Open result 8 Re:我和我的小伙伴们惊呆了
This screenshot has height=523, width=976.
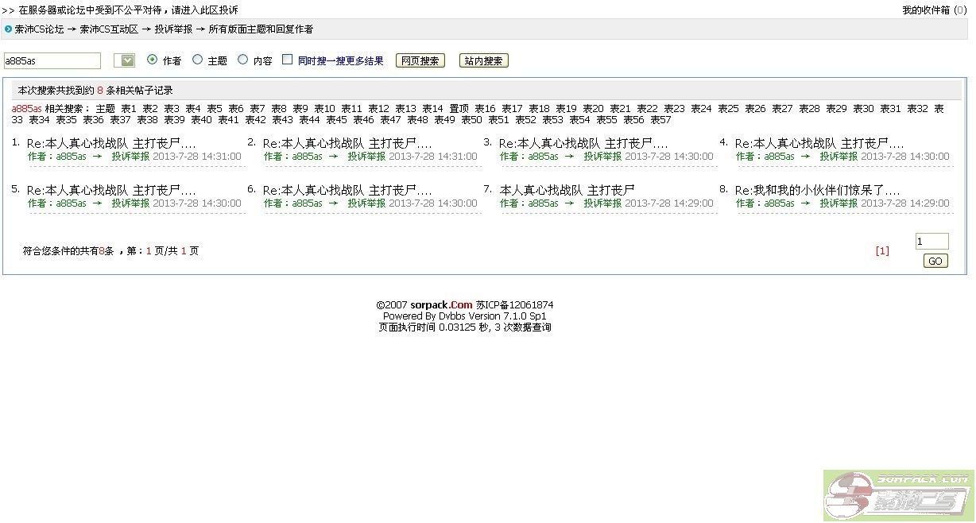pyautogui.click(x=817, y=190)
